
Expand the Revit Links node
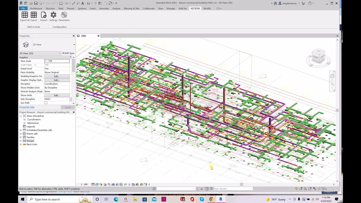21,144
